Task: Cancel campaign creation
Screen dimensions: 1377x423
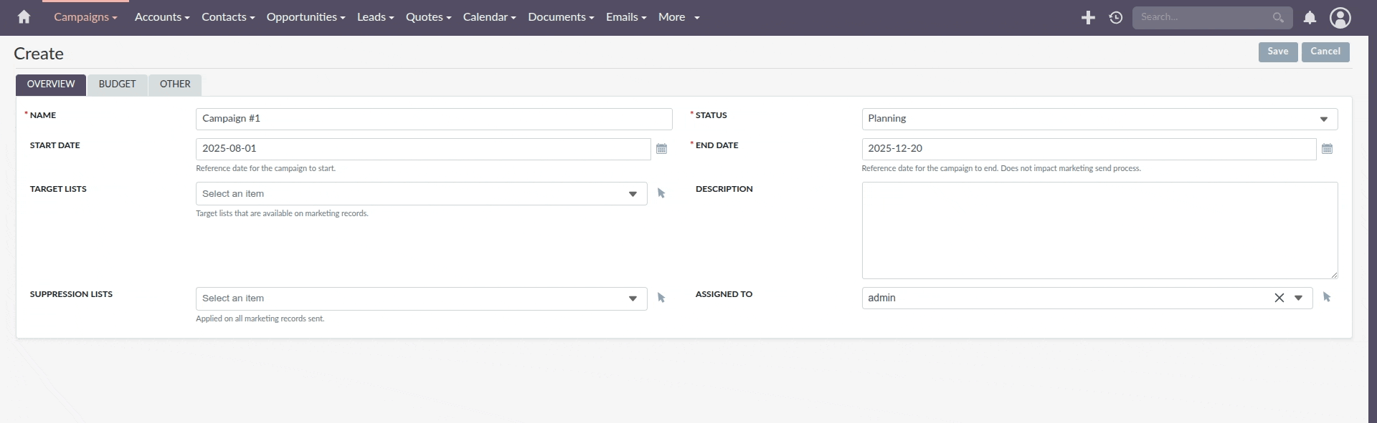Action: (x=1325, y=52)
